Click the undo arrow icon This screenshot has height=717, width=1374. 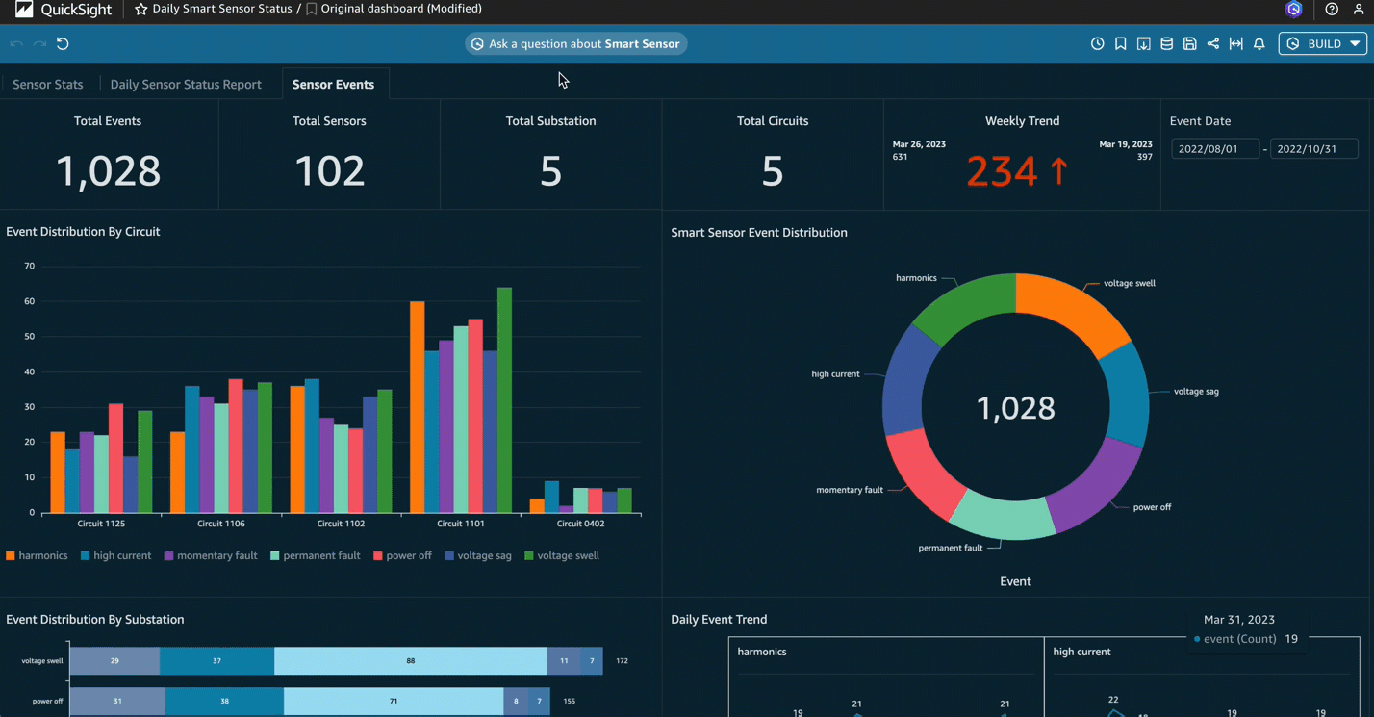click(14, 43)
